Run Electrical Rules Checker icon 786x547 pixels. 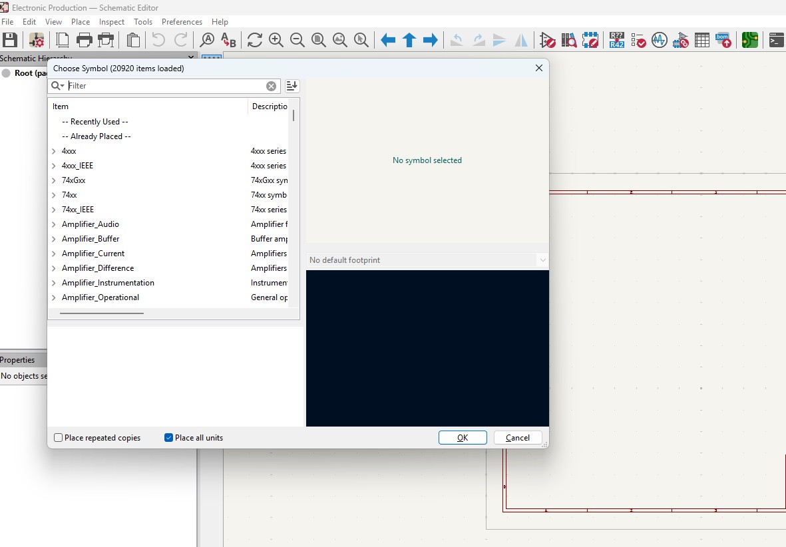coord(638,40)
